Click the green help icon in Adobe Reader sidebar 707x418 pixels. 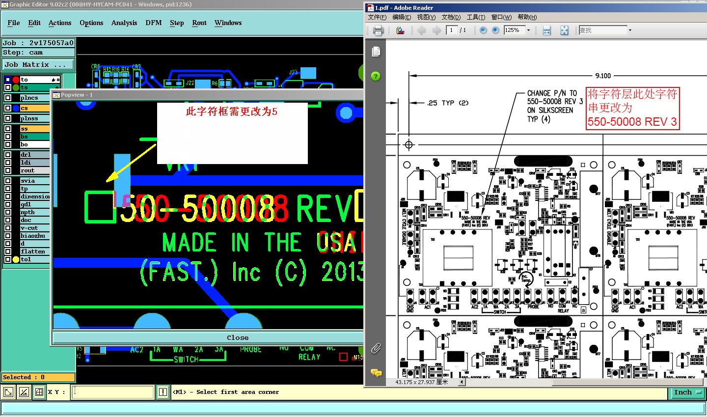point(376,76)
